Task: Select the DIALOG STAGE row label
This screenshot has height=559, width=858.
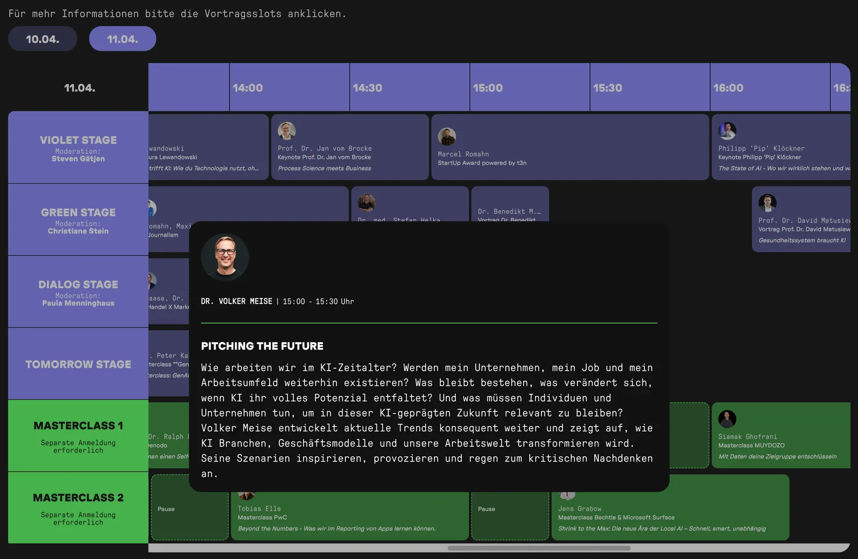Action: [78, 292]
